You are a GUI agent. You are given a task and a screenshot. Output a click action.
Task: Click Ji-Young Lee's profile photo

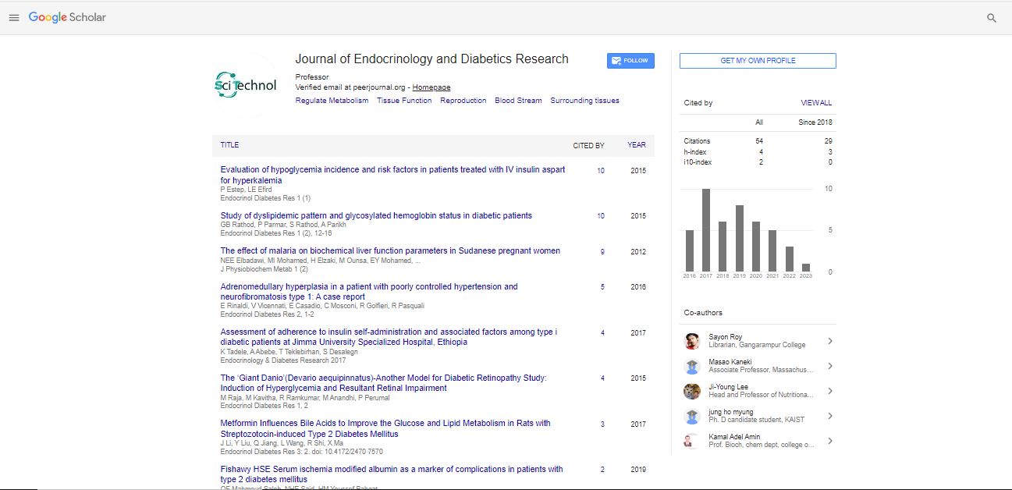tap(692, 391)
